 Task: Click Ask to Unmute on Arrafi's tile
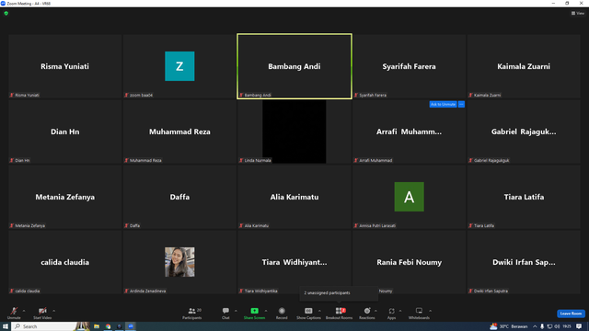click(x=443, y=104)
